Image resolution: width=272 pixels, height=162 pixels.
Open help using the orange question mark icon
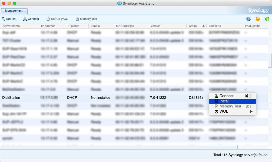(257, 19)
